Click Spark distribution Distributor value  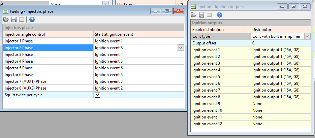[280, 30]
